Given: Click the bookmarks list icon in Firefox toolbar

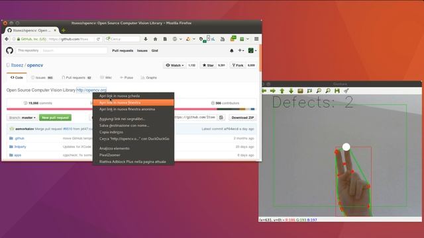Looking at the screenshot, I should (165, 39).
